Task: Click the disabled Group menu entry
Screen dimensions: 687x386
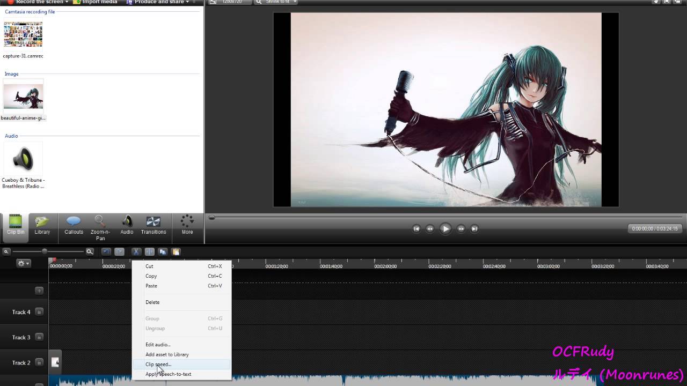Action: coord(182,318)
